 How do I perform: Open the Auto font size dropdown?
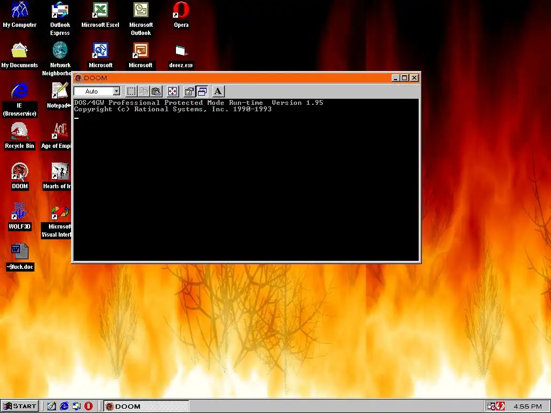116,91
